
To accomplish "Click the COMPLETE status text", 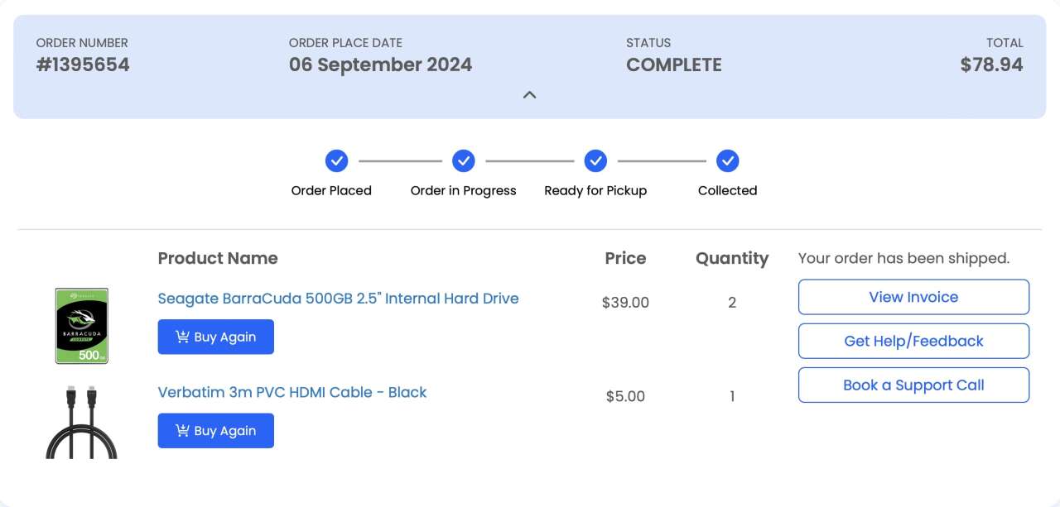I will (x=674, y=65).
